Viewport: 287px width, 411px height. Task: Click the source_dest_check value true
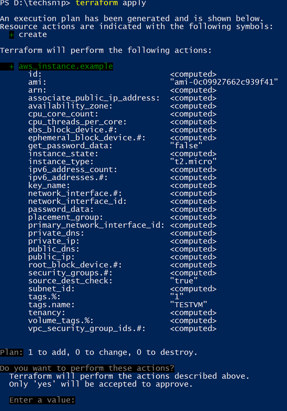(x=184, y=281)
